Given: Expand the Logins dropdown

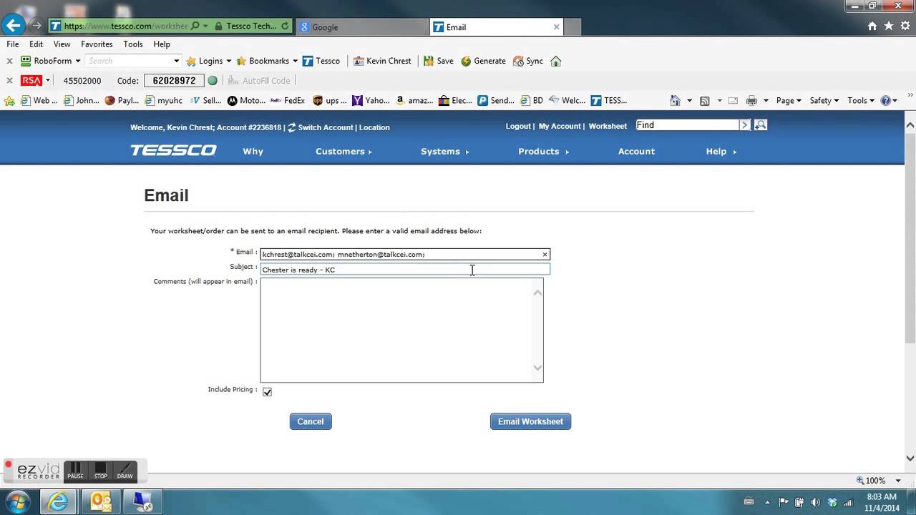Looking at the screenshot, I should click(x=229, y=61).
